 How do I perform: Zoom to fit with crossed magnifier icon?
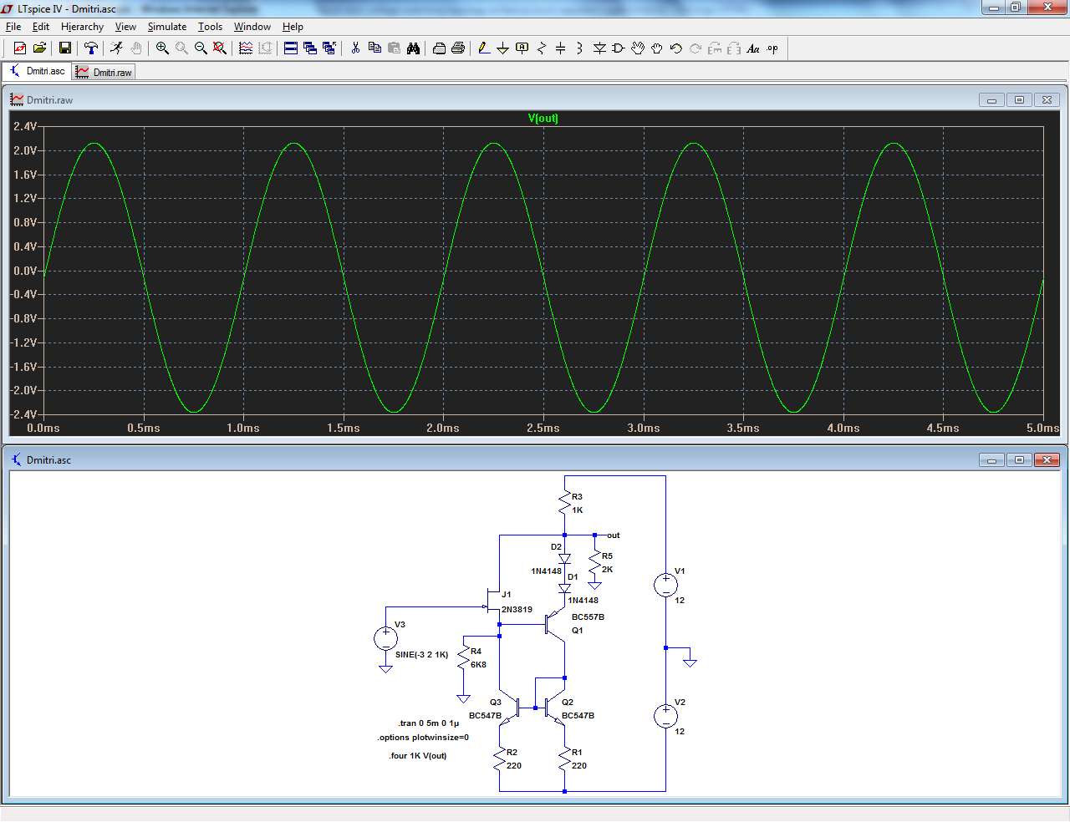[x=220, y=48]
